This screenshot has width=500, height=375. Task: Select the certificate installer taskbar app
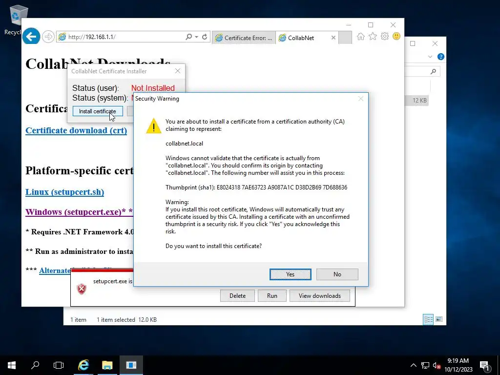[x=131, y=365]
